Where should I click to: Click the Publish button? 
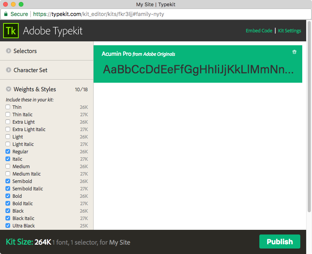(280, 242)
